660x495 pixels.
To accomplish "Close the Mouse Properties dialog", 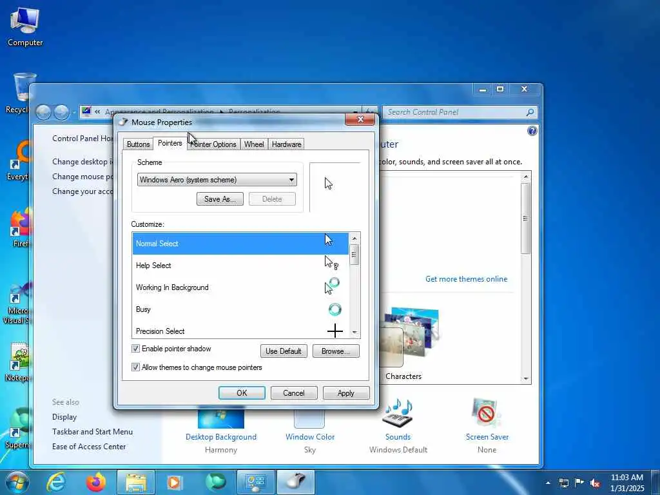I will 360,119.
